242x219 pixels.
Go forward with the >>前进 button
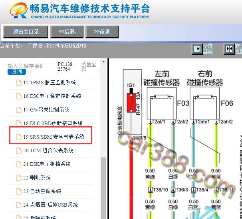102,32
